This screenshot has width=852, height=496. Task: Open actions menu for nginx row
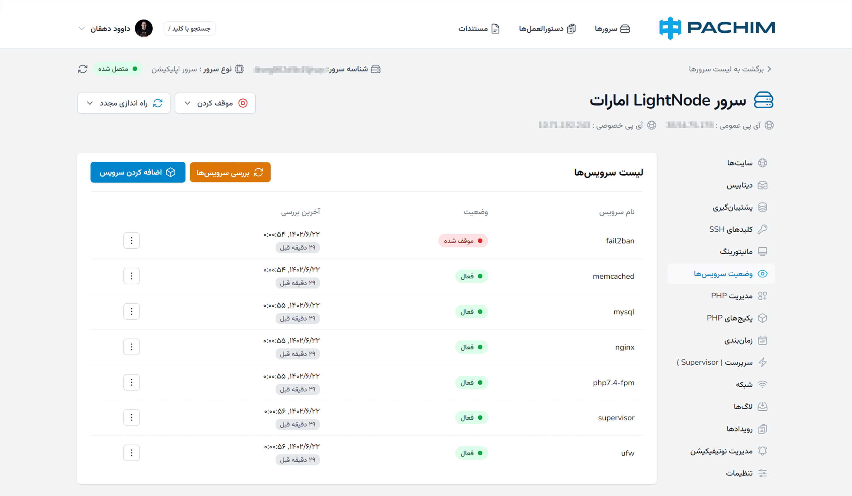tap(132, 347)
